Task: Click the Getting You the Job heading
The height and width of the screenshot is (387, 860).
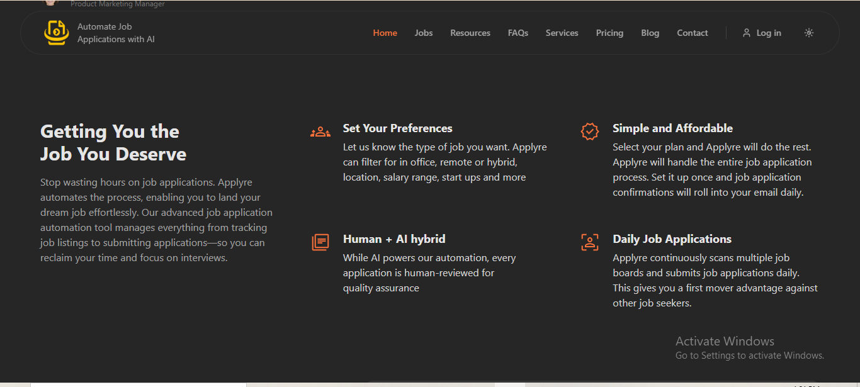Action: tap(113, 142)
